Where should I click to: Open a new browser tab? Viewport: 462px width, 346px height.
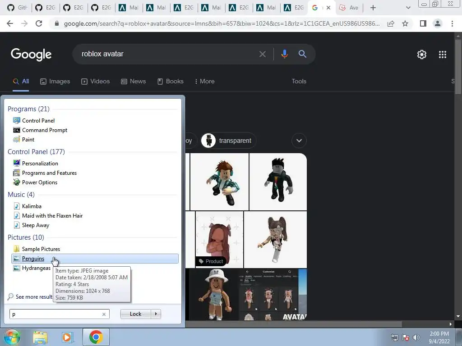(373, 8)
